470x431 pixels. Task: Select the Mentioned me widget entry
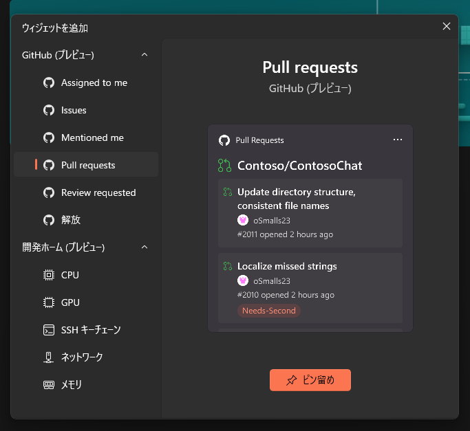point(86,137)
